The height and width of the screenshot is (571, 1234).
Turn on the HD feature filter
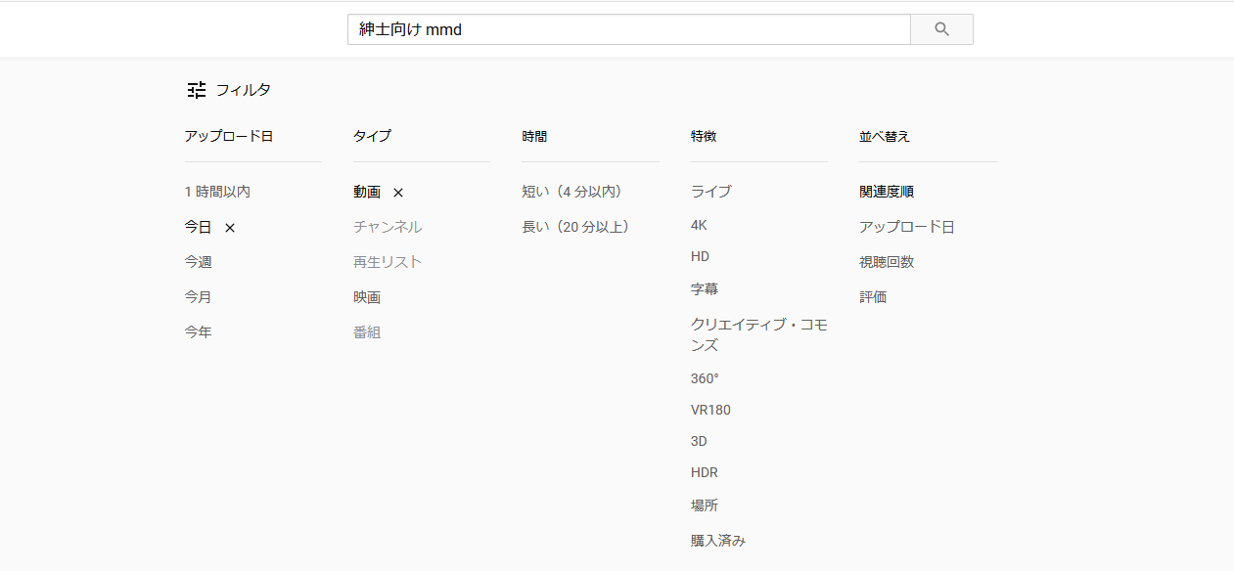point(700,256)
